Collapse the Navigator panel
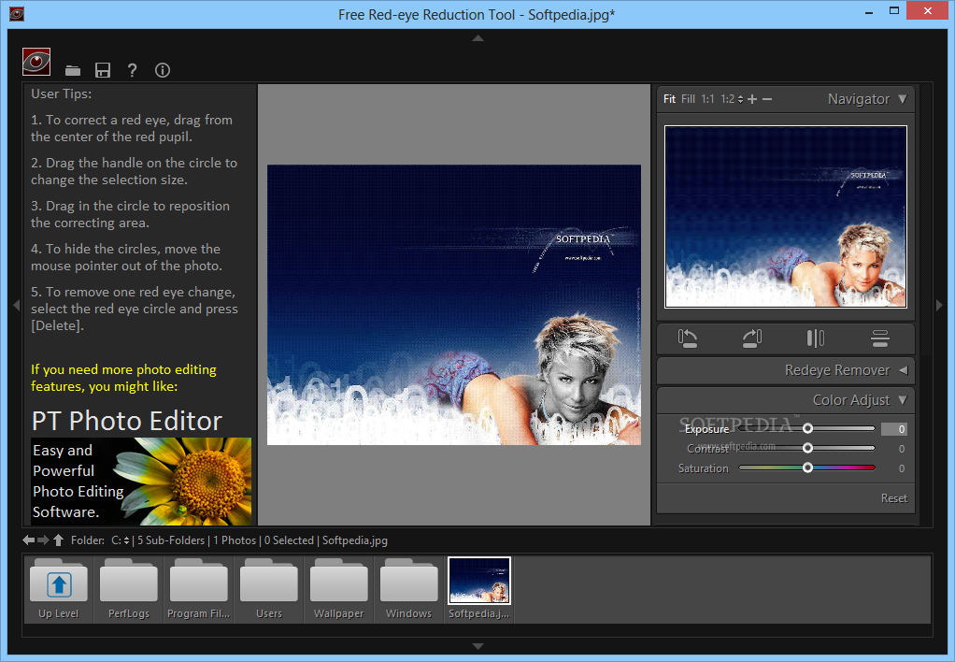 903,99
